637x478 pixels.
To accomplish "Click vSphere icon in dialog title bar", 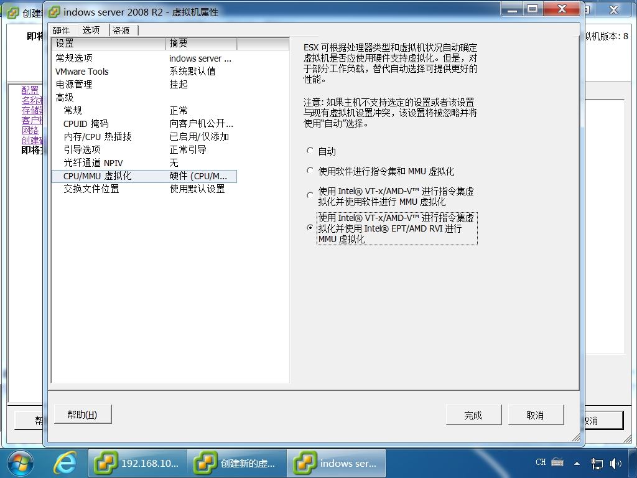I will pyautogui.click(x=54, y=12).
